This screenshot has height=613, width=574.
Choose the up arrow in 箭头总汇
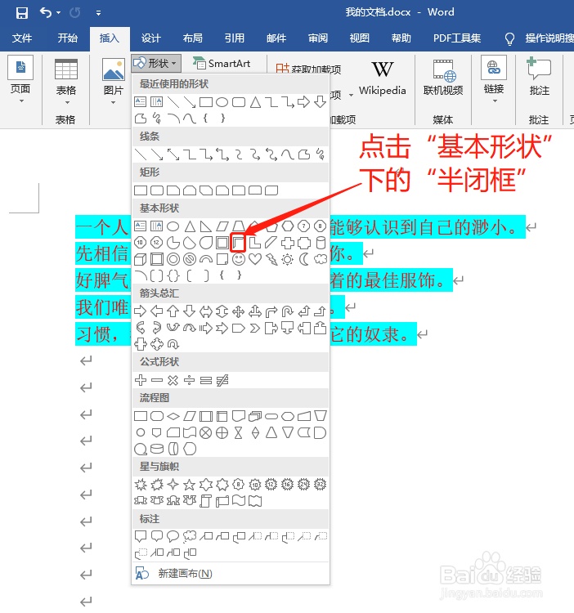(x=173, y=311)
